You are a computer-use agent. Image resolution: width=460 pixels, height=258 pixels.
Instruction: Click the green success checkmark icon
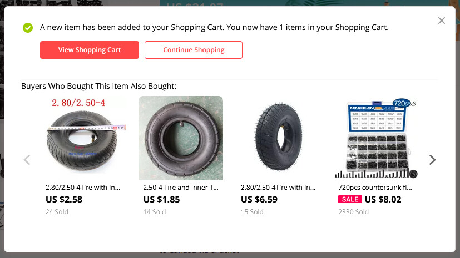(x=28, y=28)
